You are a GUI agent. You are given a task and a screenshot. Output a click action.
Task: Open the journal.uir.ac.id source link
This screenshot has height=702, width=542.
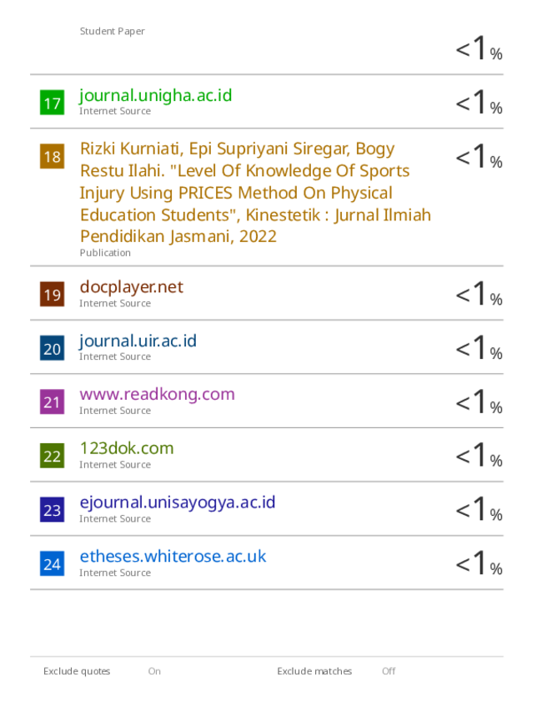tap(138, 341)
